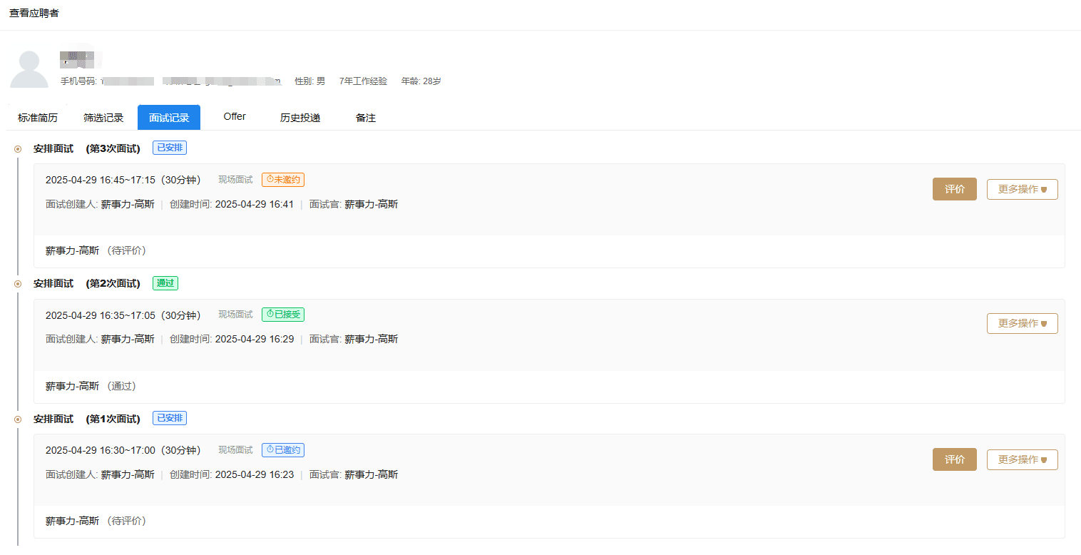
Task: Click the applicant avatar image
Action: coord(29,69)
